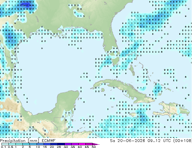Click the "0.5" legend scale label

(x=11, y=147)
